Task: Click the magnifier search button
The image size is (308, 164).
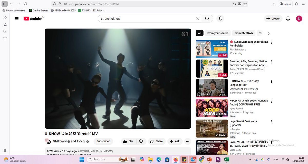Action: tap(207, 19)
